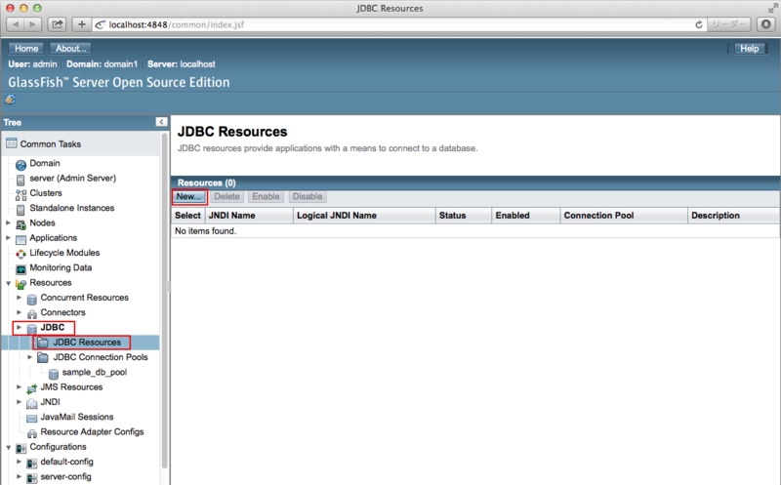The image size is (781, 485).
Task: Go back in browser history
Action: pyautogui.click(x=15, y=23)
